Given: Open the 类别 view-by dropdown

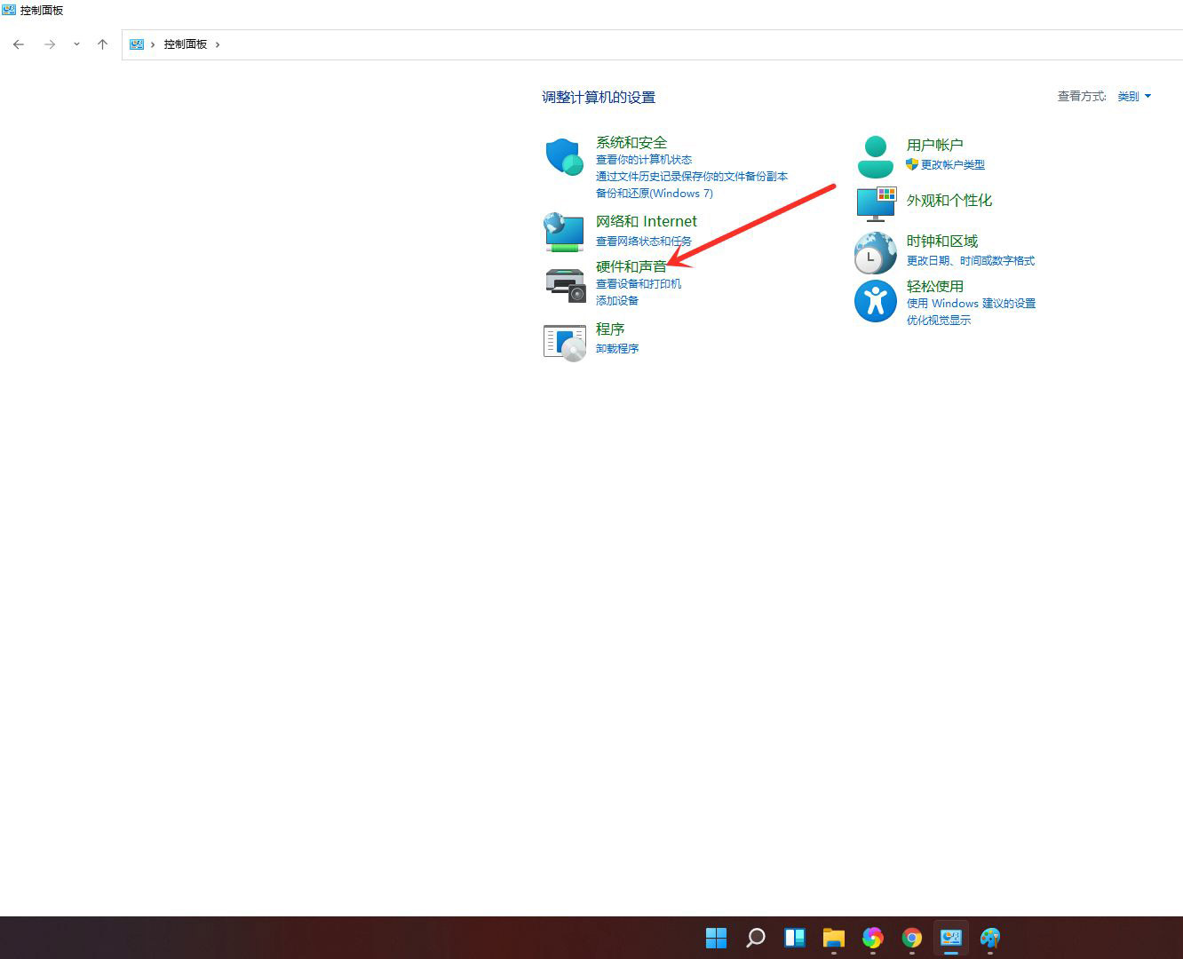Looking at the screenshot, I should point(1134,96).
